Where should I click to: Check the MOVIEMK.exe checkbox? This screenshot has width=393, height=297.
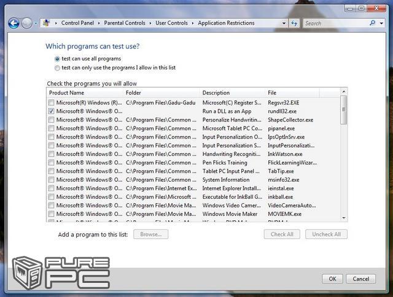tap(51, 214)
